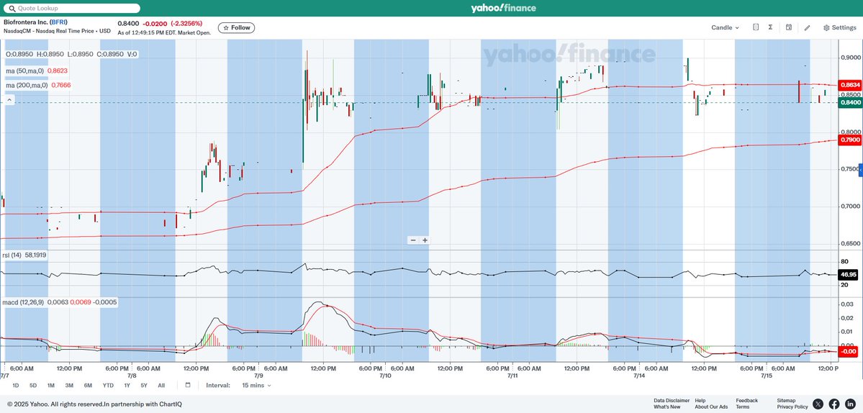Viewport: 863px width, 413px height.
Task: Click the 7/9 date marker on time axis
Action: (x=258, y=376)
